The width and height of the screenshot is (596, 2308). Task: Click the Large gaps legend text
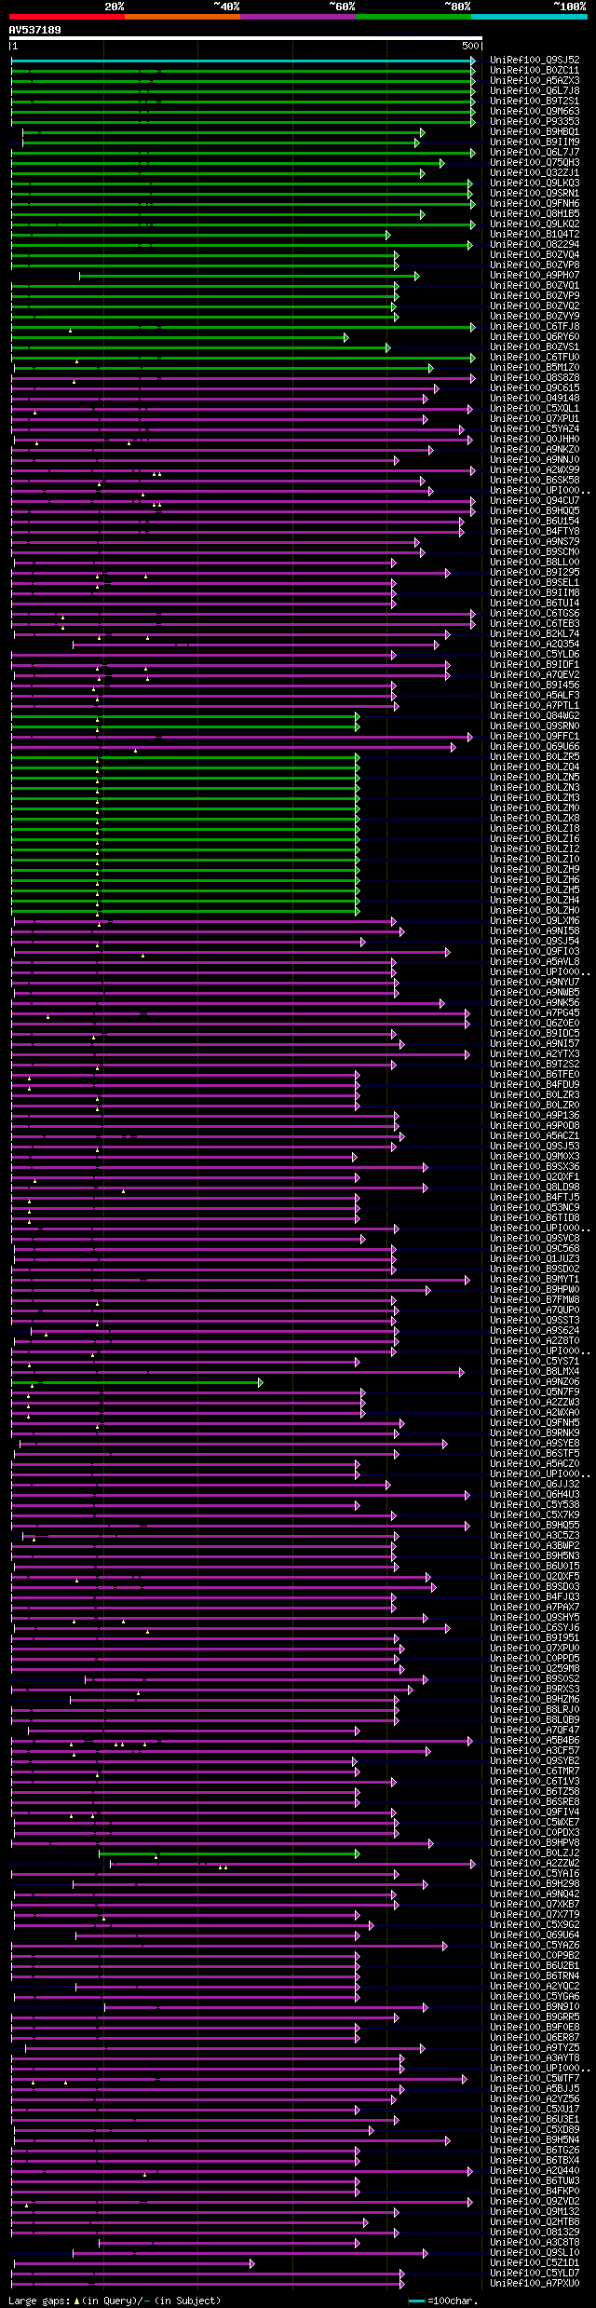[115, 2301]
